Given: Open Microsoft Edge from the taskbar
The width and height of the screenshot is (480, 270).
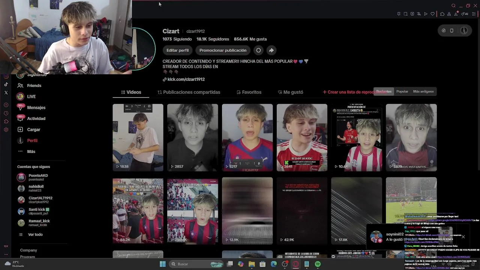Looking at the screenshot, I should coord(274,264).
